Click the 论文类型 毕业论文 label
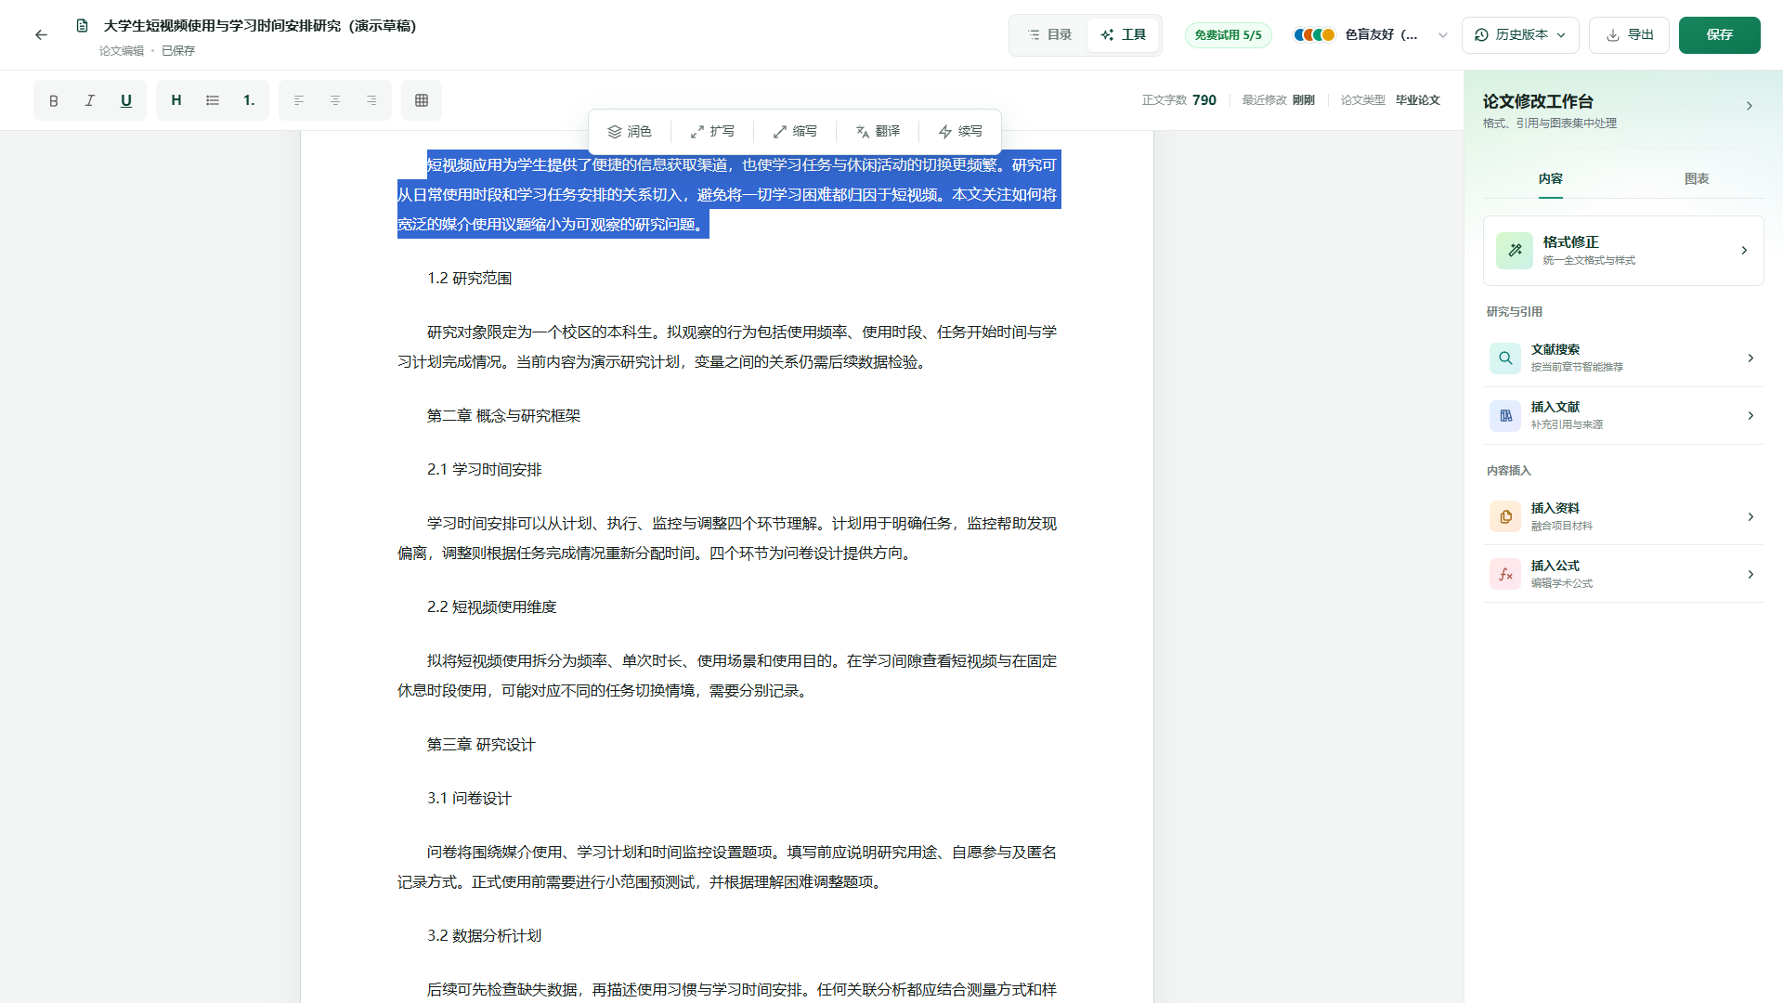 (x=1389, y=100)
